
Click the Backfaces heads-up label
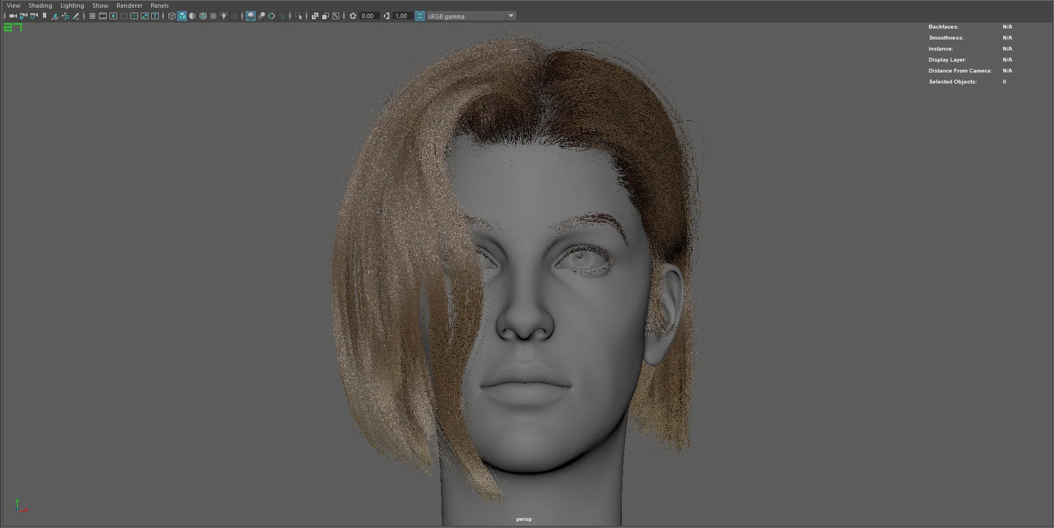943,27
